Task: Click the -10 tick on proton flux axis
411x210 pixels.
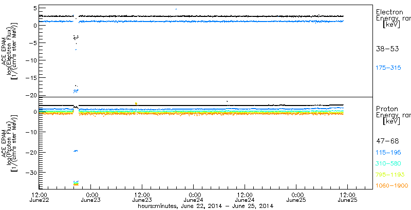Action: (x=31, y=132)
